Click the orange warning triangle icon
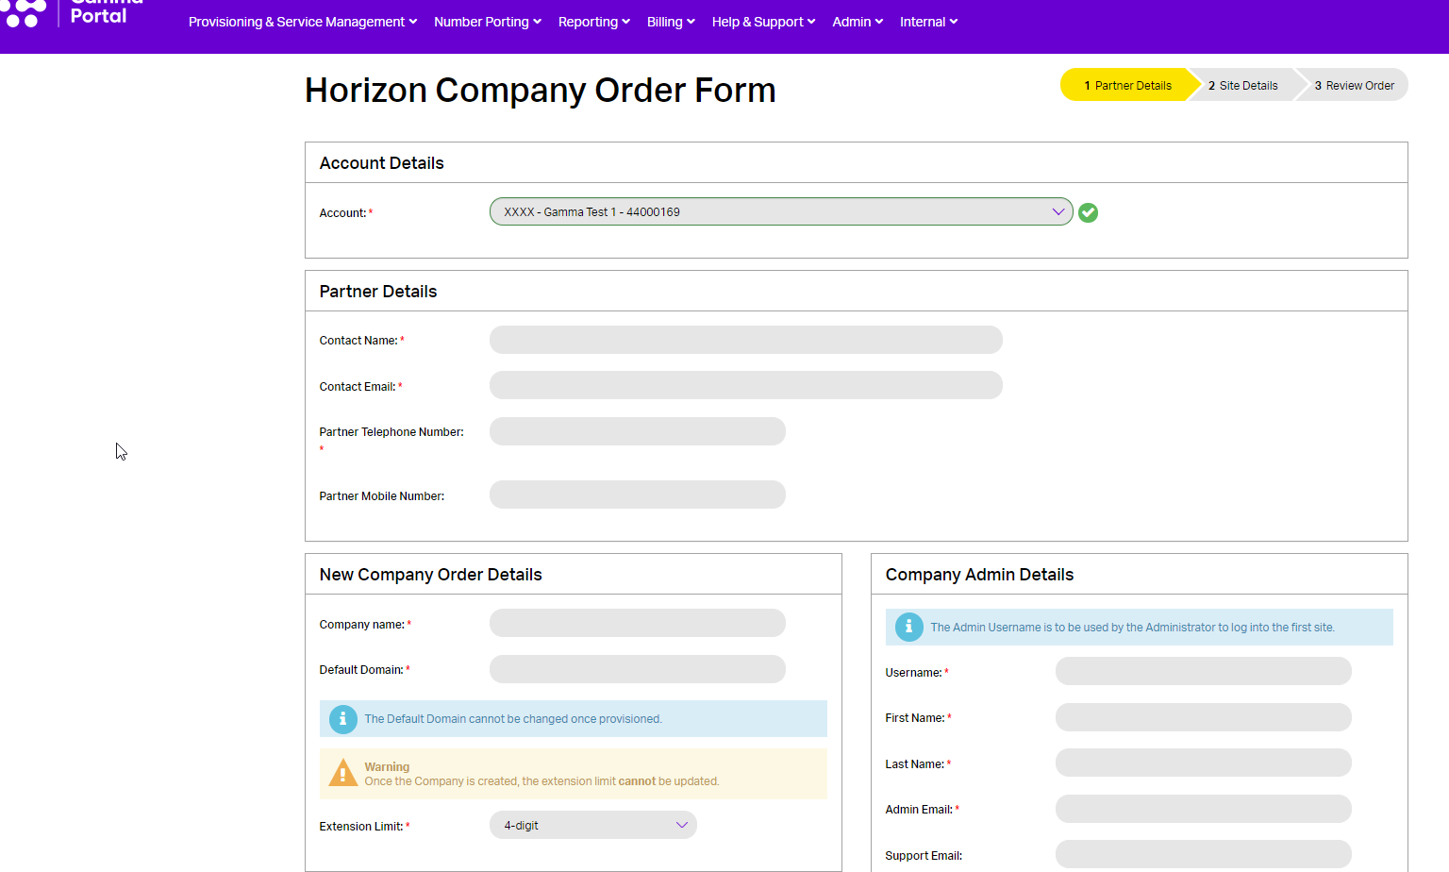This screenshot has height=872, width=1449. click(x=342, y=773)
